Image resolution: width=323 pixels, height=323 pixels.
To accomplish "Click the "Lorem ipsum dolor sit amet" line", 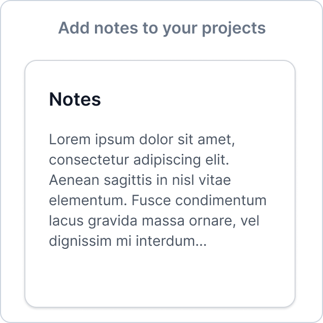I will (x=142, y=140).
